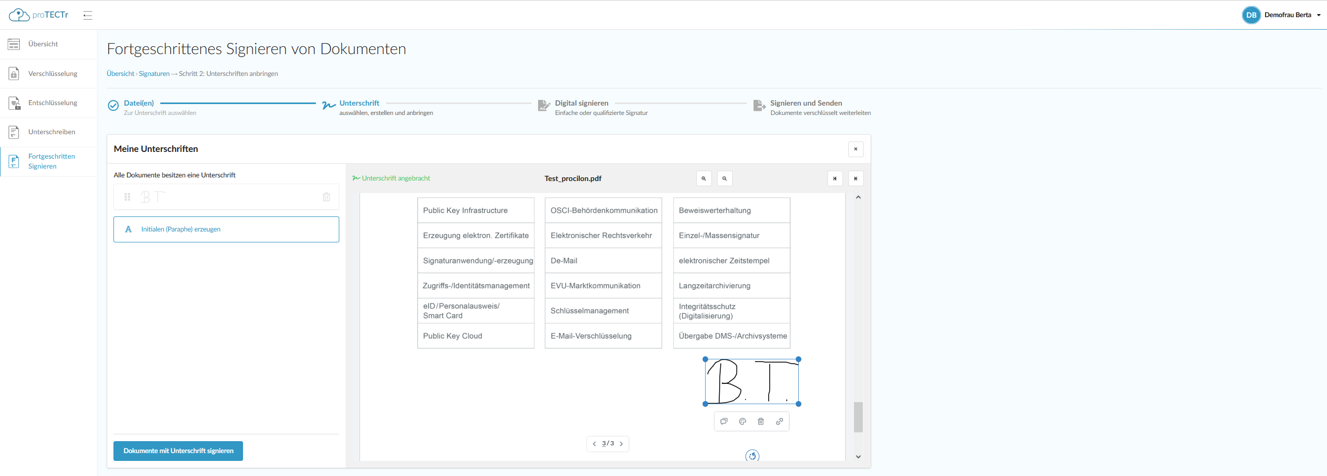Click the comment icon below the signature
Viewport: 1327px width, 476px height.
724,421
